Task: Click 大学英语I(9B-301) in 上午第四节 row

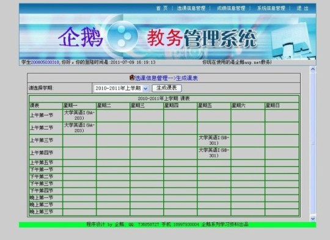Action: [x=214, y=153]
